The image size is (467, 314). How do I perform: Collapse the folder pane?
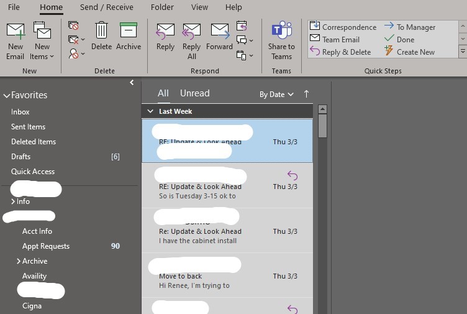pos(132,83)
